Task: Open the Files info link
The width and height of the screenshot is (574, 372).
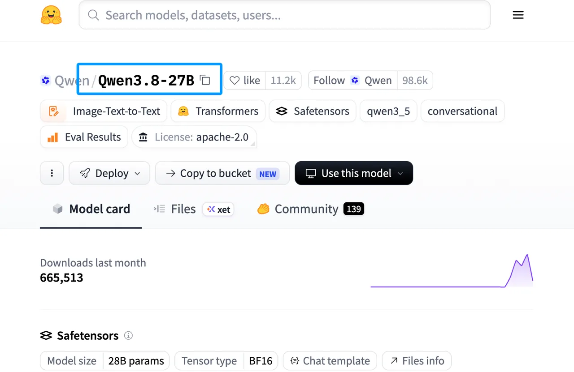Action: [x=417, y=361]
